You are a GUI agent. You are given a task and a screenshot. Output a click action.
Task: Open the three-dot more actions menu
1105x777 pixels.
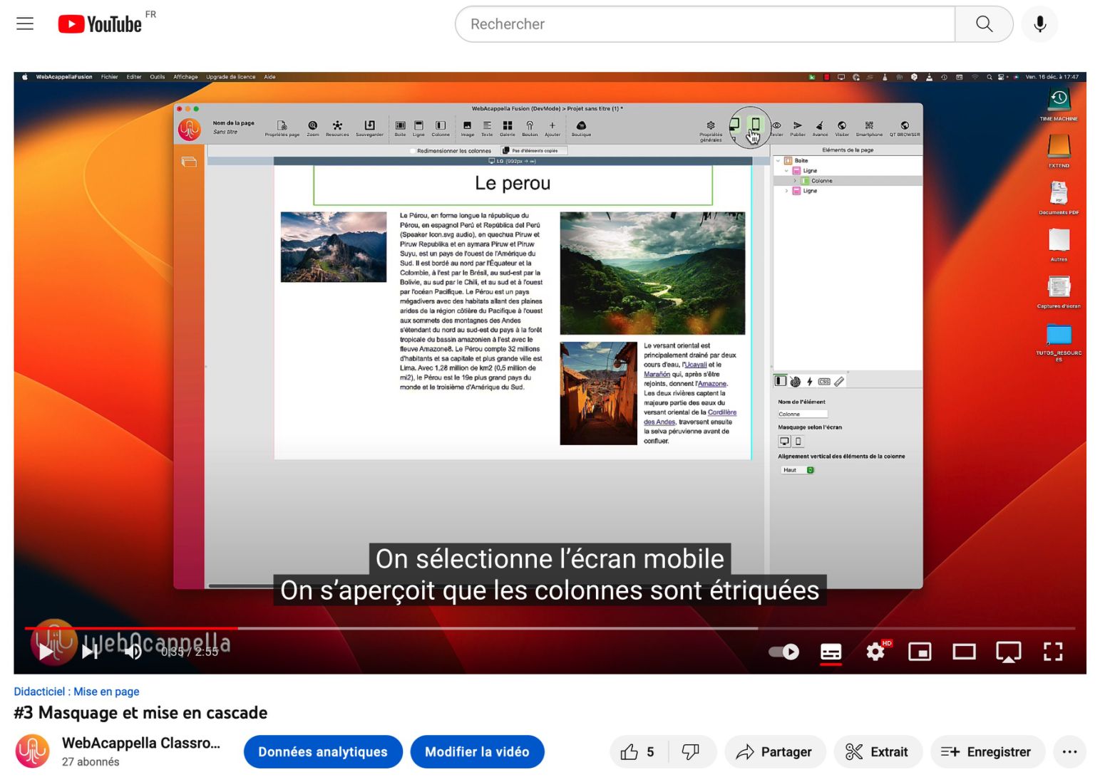pos(1069,752)
